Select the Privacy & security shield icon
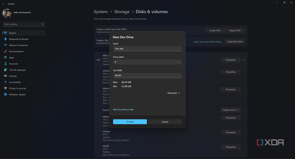 [5, 88]
